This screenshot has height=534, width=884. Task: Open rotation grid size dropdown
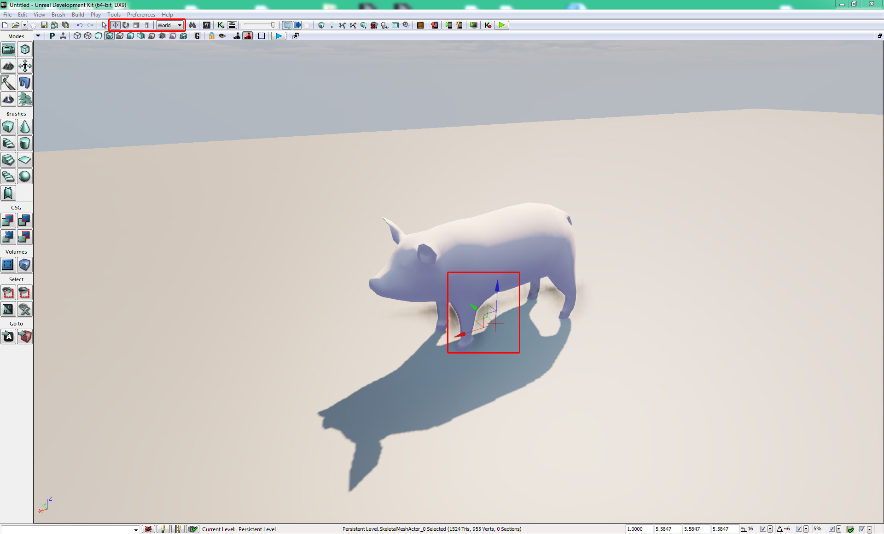coord(806,529)
